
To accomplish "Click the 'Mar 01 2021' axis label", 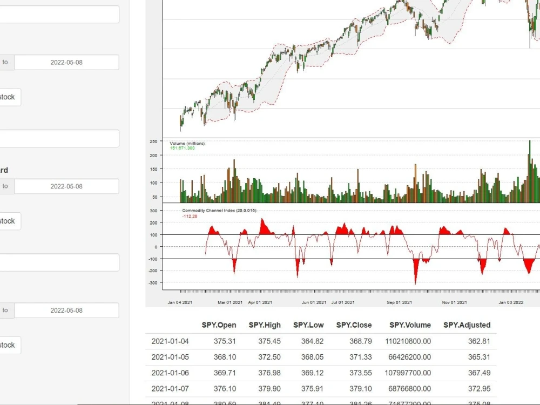I will coord(230,302).
